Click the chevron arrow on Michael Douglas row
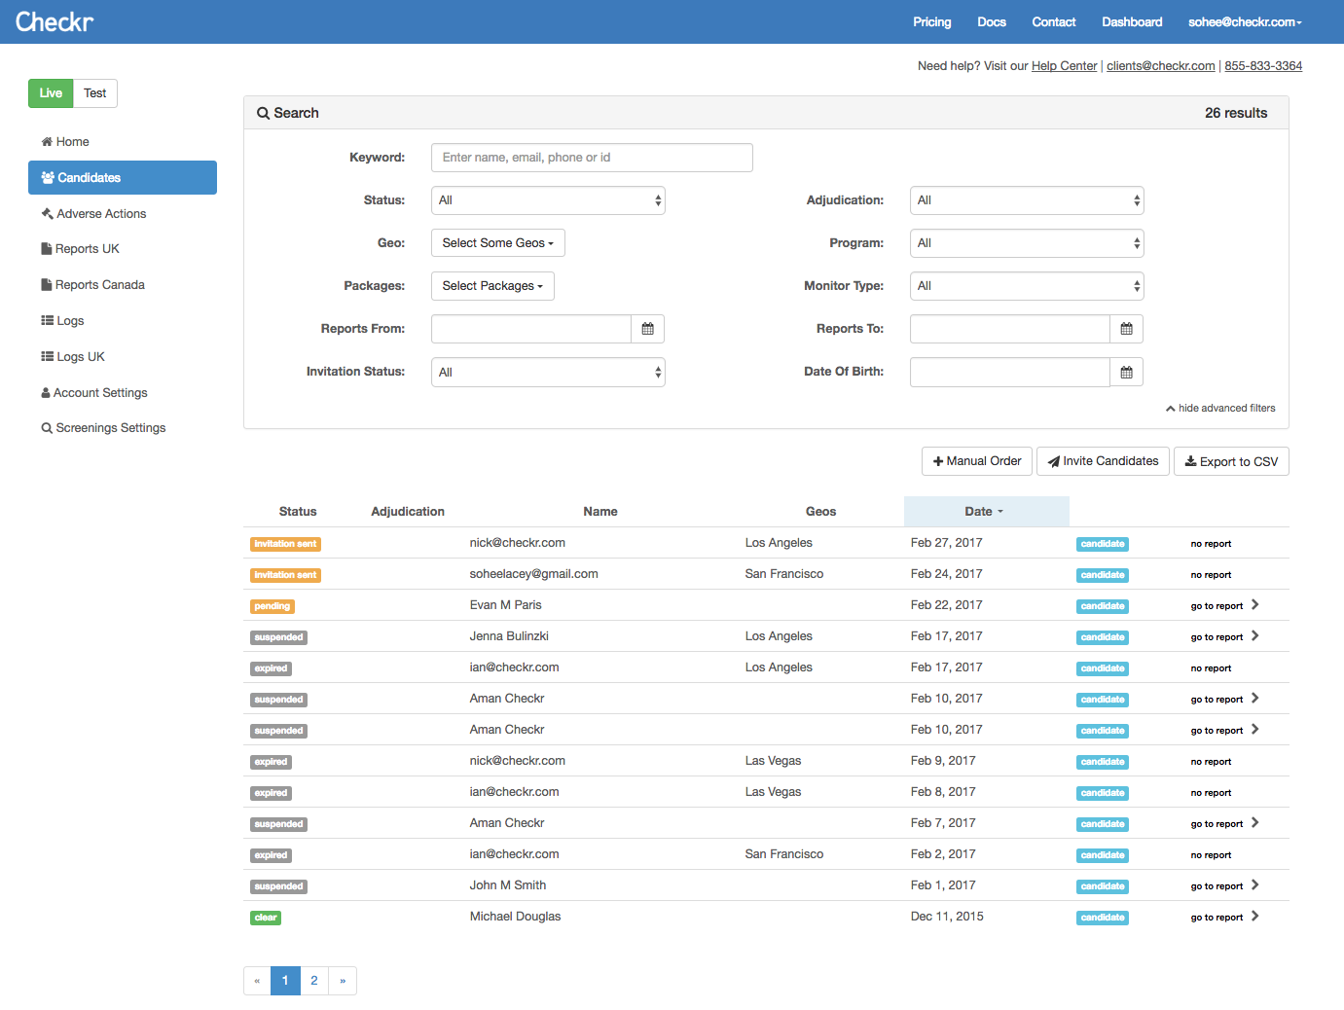Viewport: 1344px width, 1010px height. click(x=1255, y=917)
